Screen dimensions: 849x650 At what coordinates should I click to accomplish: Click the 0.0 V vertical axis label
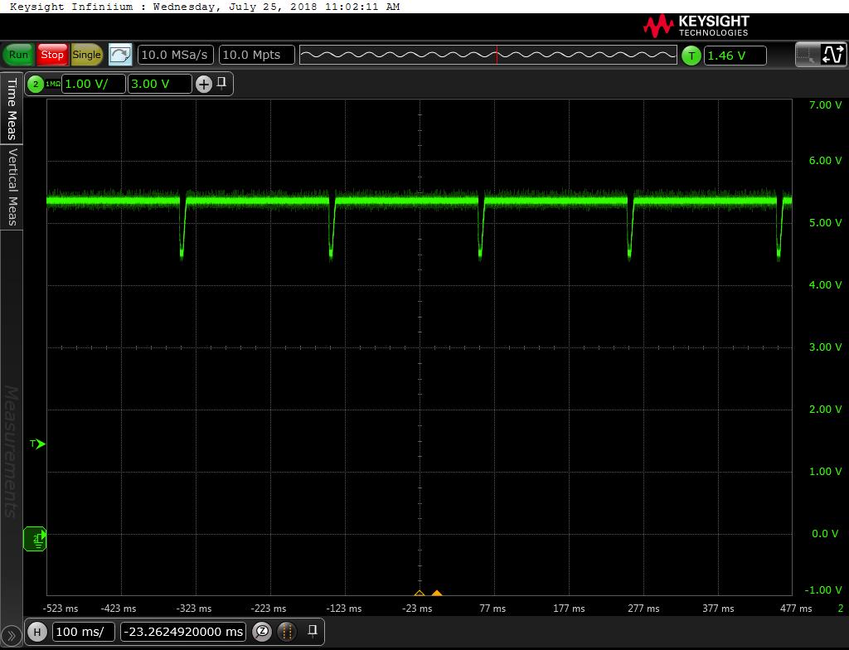coord(825,534)
